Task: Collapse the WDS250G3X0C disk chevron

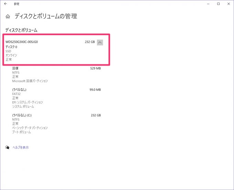Action: click(x=100, y=42)
